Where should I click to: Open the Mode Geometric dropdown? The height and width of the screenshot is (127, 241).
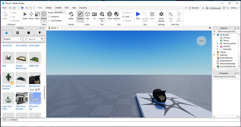pyautogui.click(x=60, y=12)
